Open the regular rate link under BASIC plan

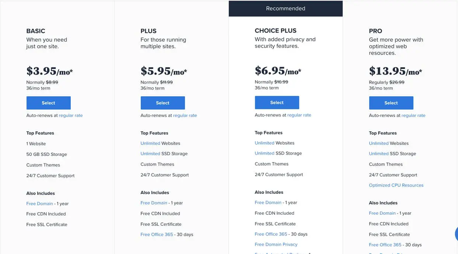click(71, 115)
